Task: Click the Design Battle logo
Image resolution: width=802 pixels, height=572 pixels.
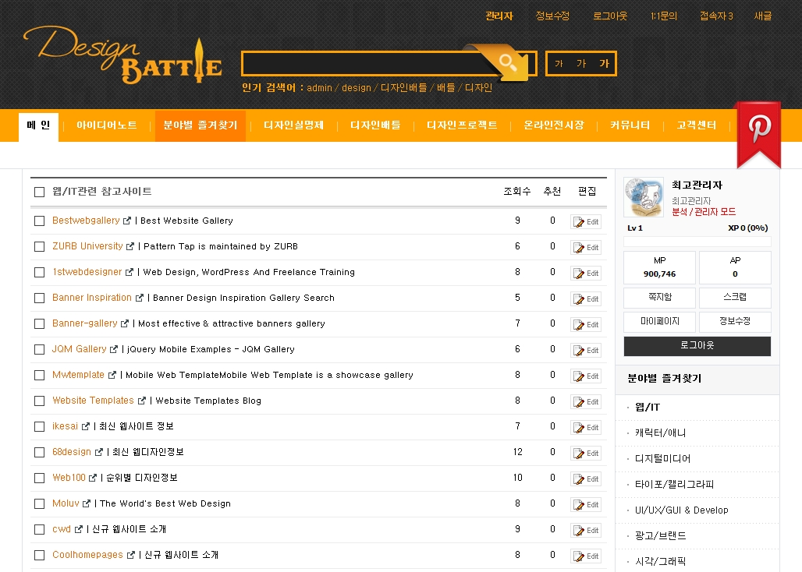Action: pyautogui.click(x=122, y=55)
